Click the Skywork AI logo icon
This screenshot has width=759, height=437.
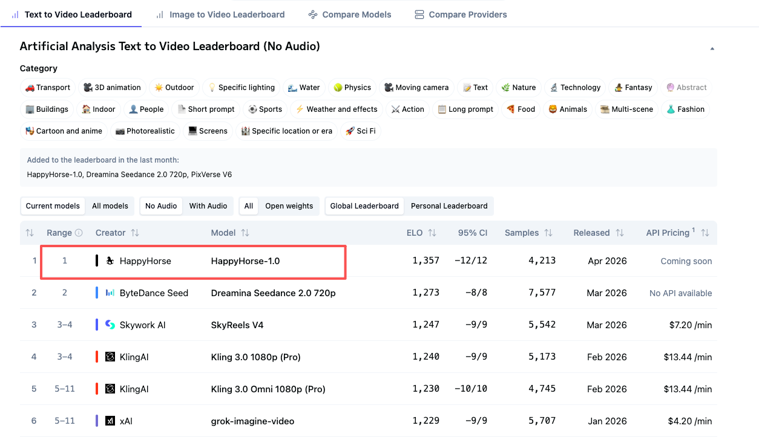click(110, 325)
